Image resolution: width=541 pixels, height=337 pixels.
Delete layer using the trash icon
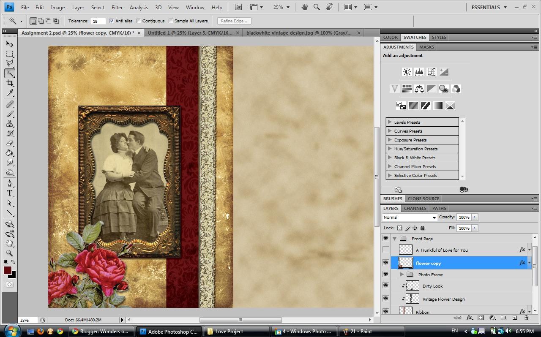pos(526,318)
